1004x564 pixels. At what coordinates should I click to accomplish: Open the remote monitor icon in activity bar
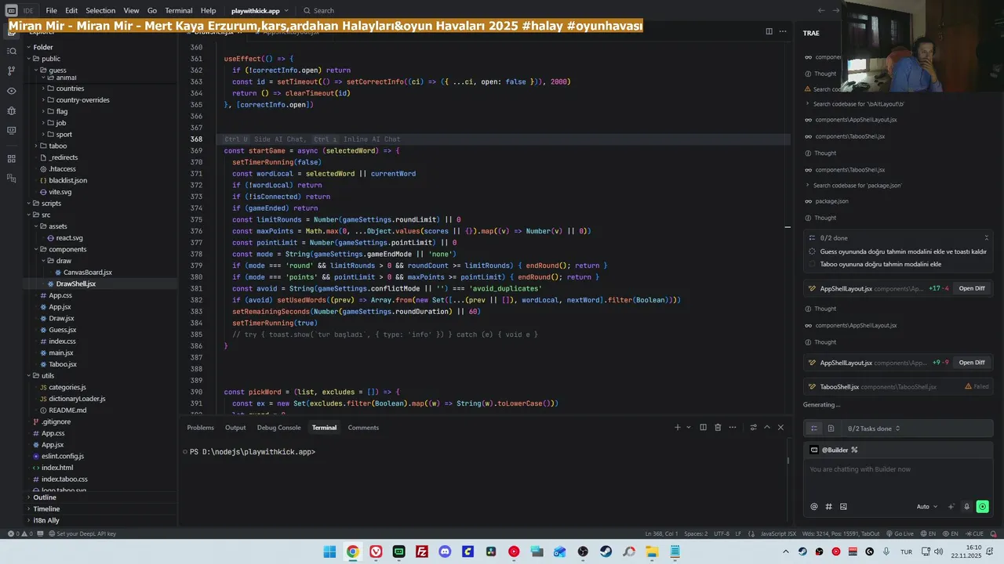[11, 130]
